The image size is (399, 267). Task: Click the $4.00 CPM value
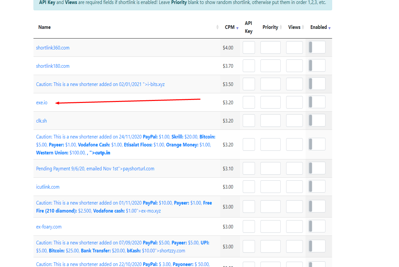pyautogui.click(x=228, y=48)
